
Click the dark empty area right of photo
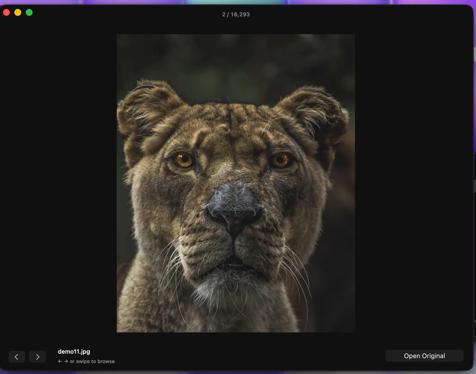(x=413, y=183)
